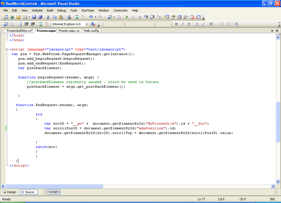The image size is (281, 203).
Task: Open the Error List clipboard icon
Action: [x=192, y=17]
